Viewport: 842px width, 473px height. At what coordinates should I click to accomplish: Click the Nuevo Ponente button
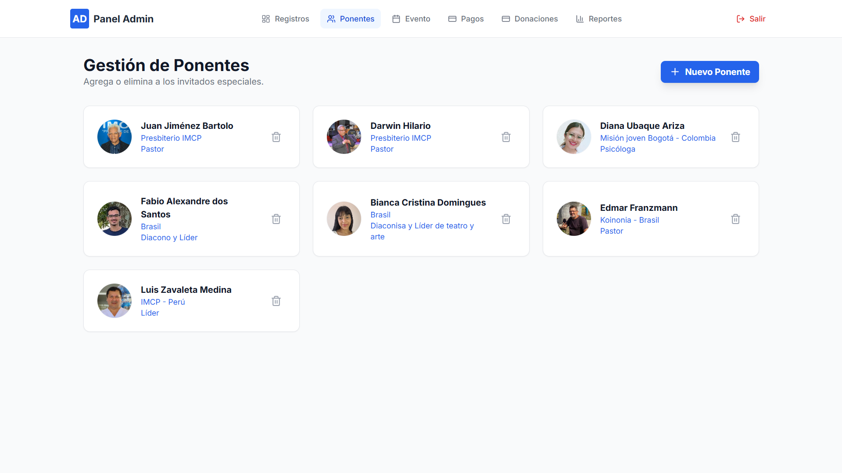coord(709,72)
